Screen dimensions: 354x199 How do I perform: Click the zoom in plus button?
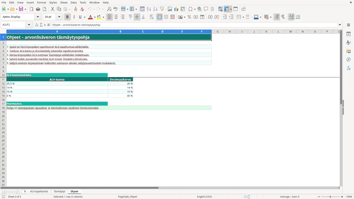pyautogui.click(x=342, y=197)
